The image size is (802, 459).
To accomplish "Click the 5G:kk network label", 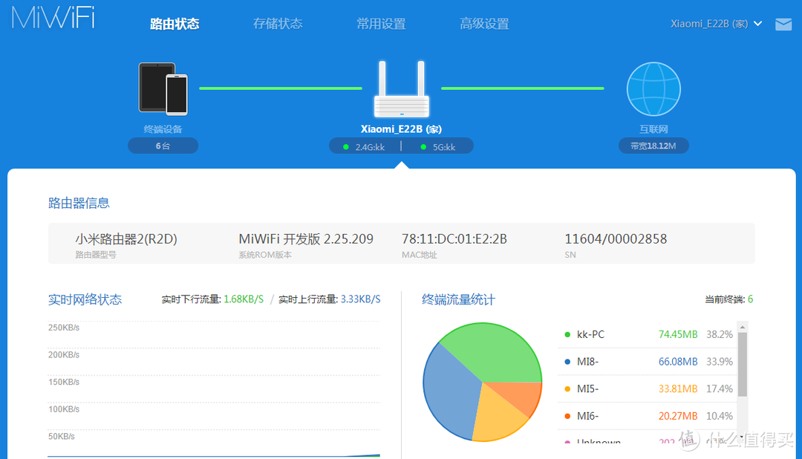I will (x=443, y=147).
